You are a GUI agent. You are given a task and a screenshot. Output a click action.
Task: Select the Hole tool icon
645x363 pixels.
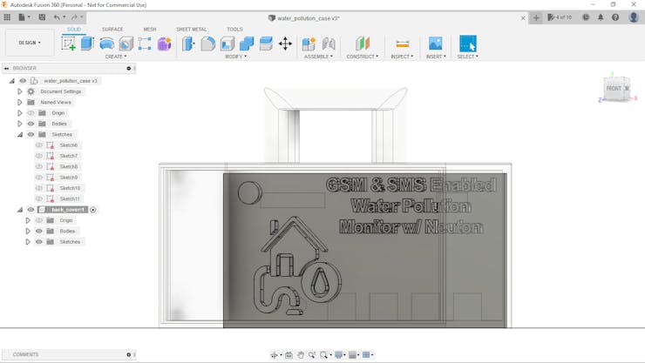[x=126, y=44]
